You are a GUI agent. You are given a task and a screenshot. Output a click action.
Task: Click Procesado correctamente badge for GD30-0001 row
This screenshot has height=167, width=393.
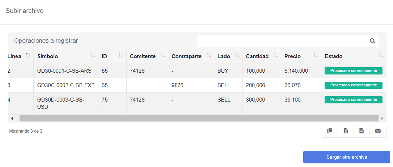pos(354,71)
